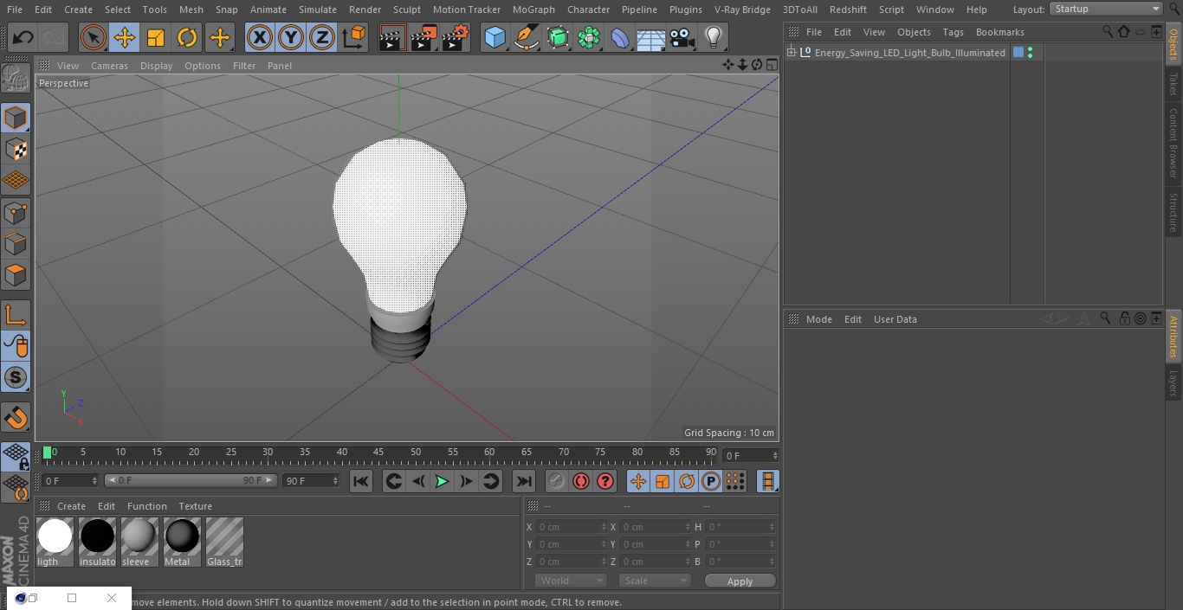1183x610 pixels.
Task: Switch to Polygons mode
Action: point(16,275)
